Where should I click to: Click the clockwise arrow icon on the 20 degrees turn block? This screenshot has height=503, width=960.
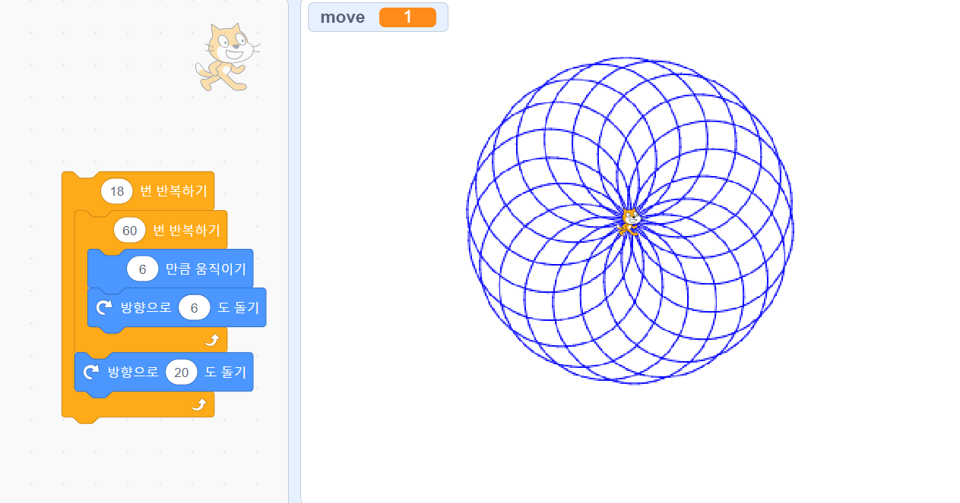pyautogui.click(x=91, y=372)
